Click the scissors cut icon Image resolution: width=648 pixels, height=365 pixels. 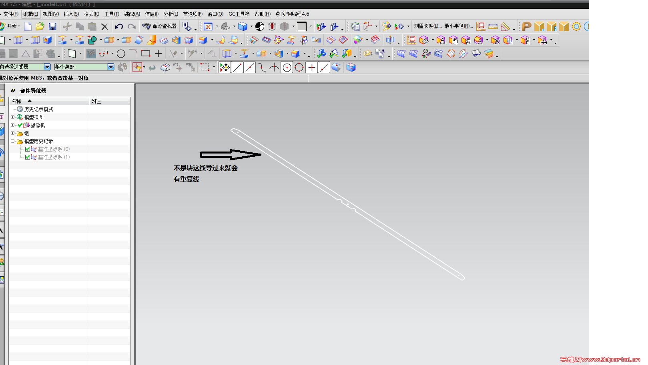(x=67, y=26)
